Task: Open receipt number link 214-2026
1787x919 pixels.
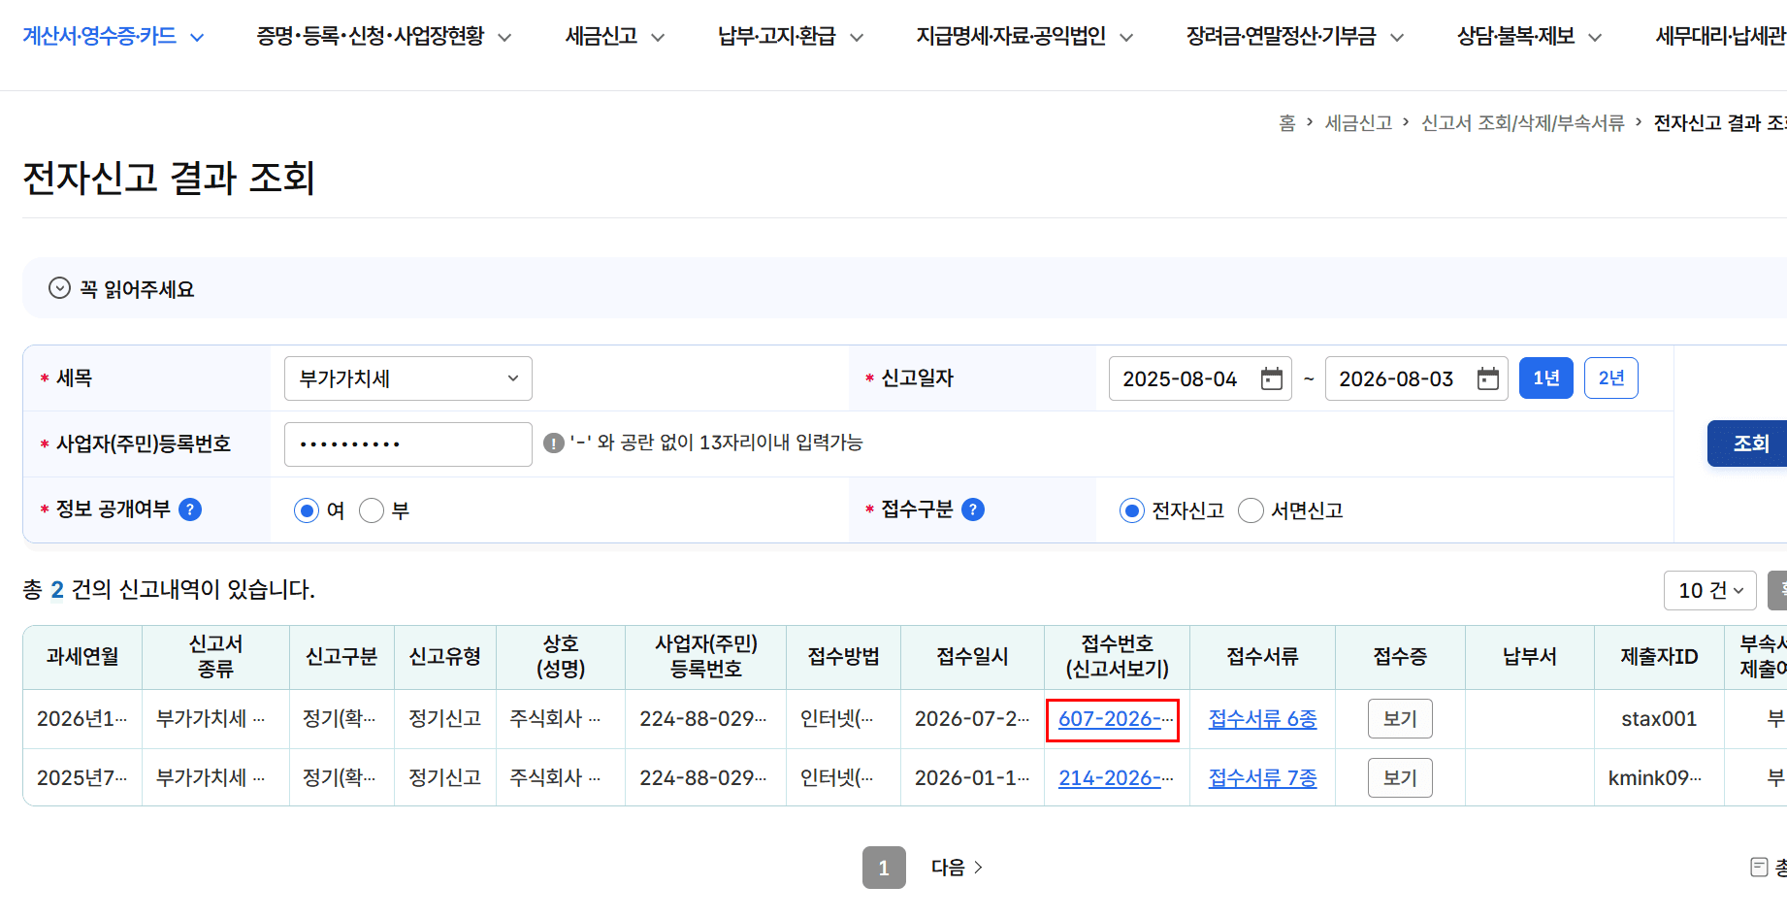Action: pyautogui.click(x=1116, y=778)
